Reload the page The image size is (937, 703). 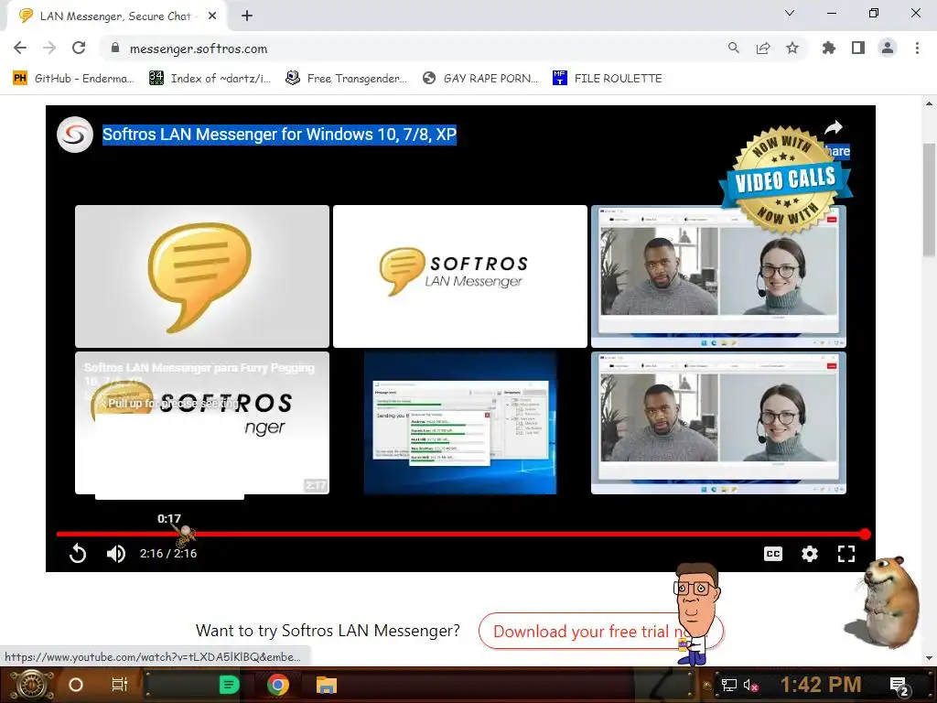[79, 49]
